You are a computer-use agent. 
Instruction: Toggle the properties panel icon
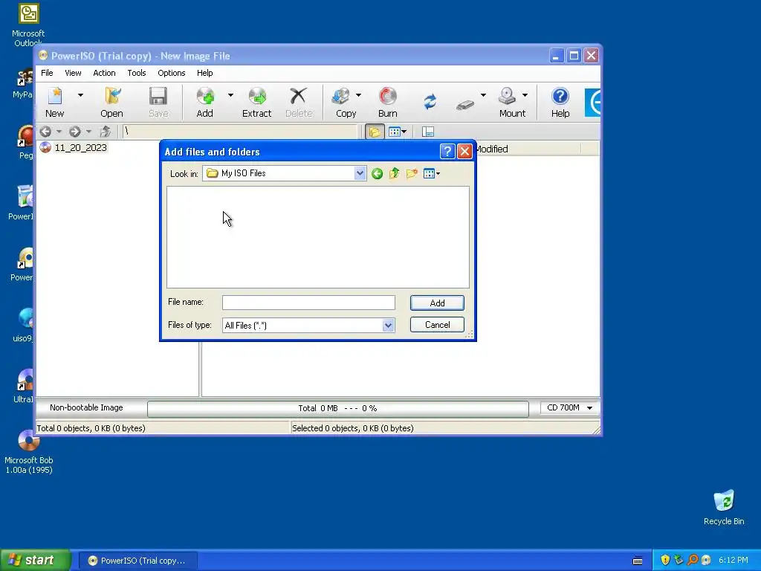click(428, 132)
